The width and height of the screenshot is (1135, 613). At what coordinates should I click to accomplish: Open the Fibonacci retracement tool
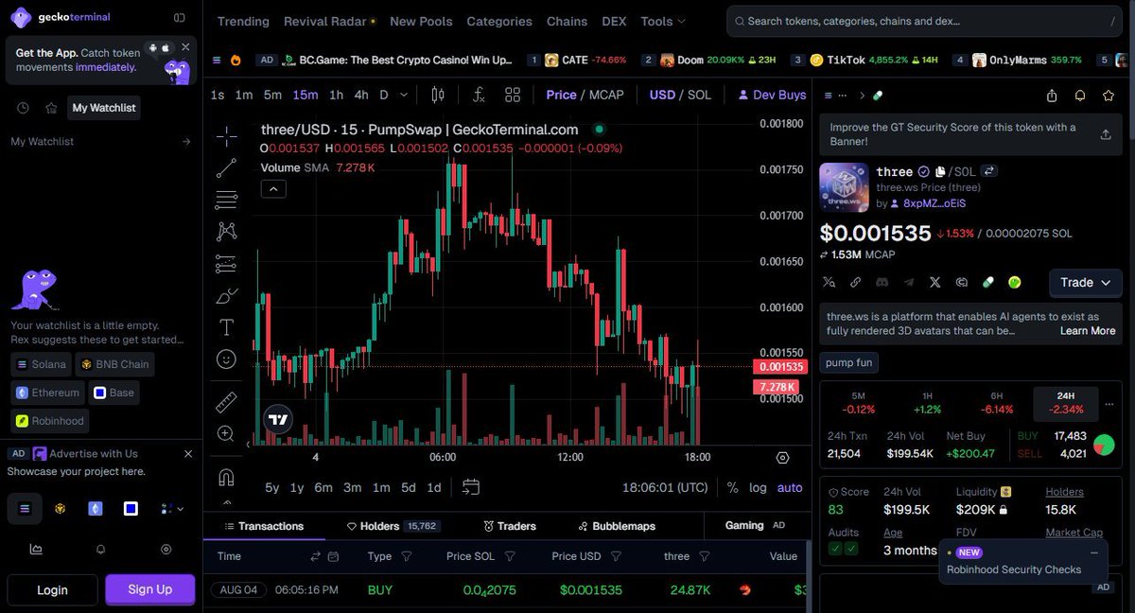click(226, 200)
